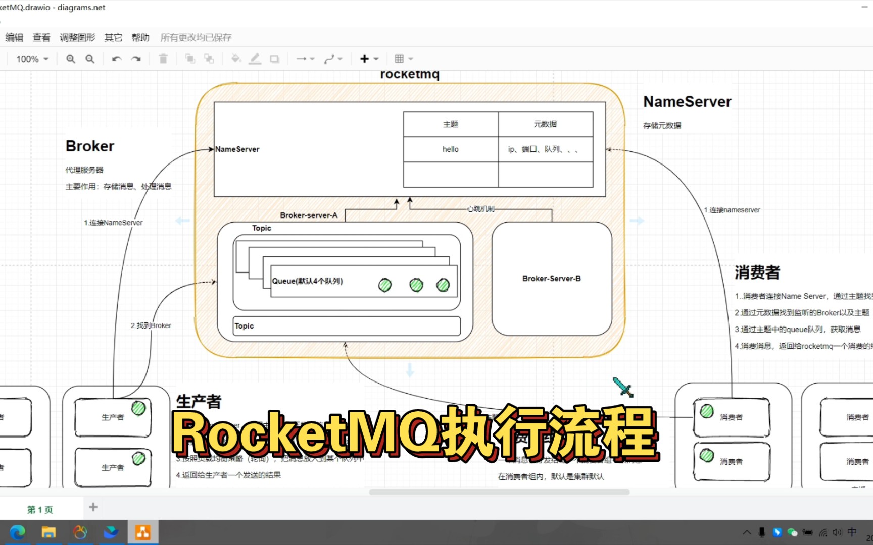Click the left blue canvas direction arrow

182,221
